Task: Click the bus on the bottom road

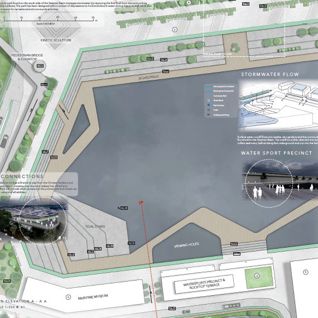Action: pos(231,306)
